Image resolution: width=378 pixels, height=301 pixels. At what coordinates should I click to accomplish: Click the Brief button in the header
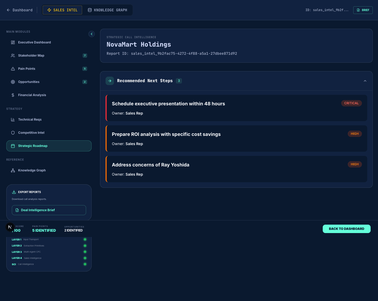tap(363, 10)
